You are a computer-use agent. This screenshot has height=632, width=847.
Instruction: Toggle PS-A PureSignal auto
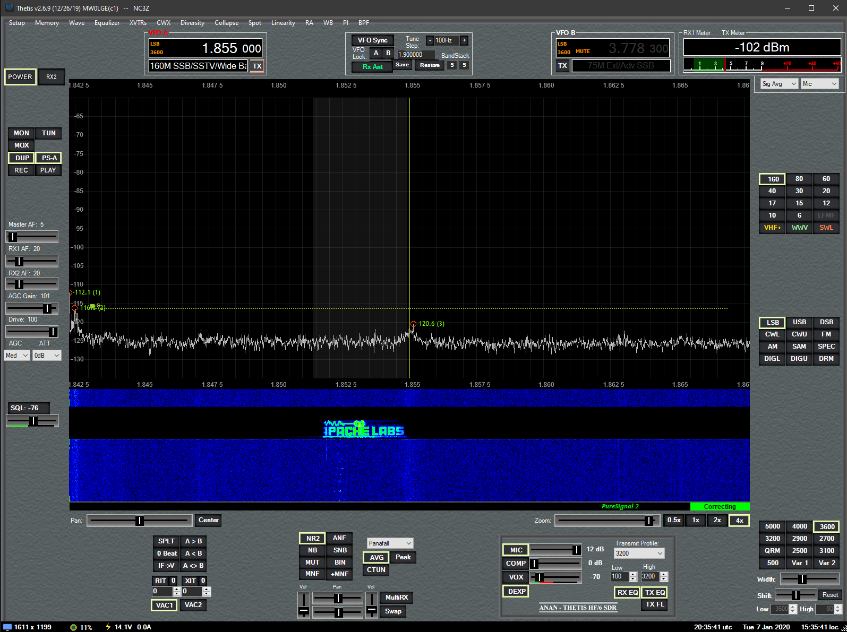point(49,158)
